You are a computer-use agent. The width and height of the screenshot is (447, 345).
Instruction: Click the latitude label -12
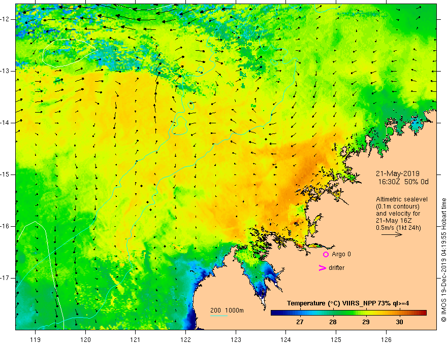pyautogui.click(x=6, y=19)
